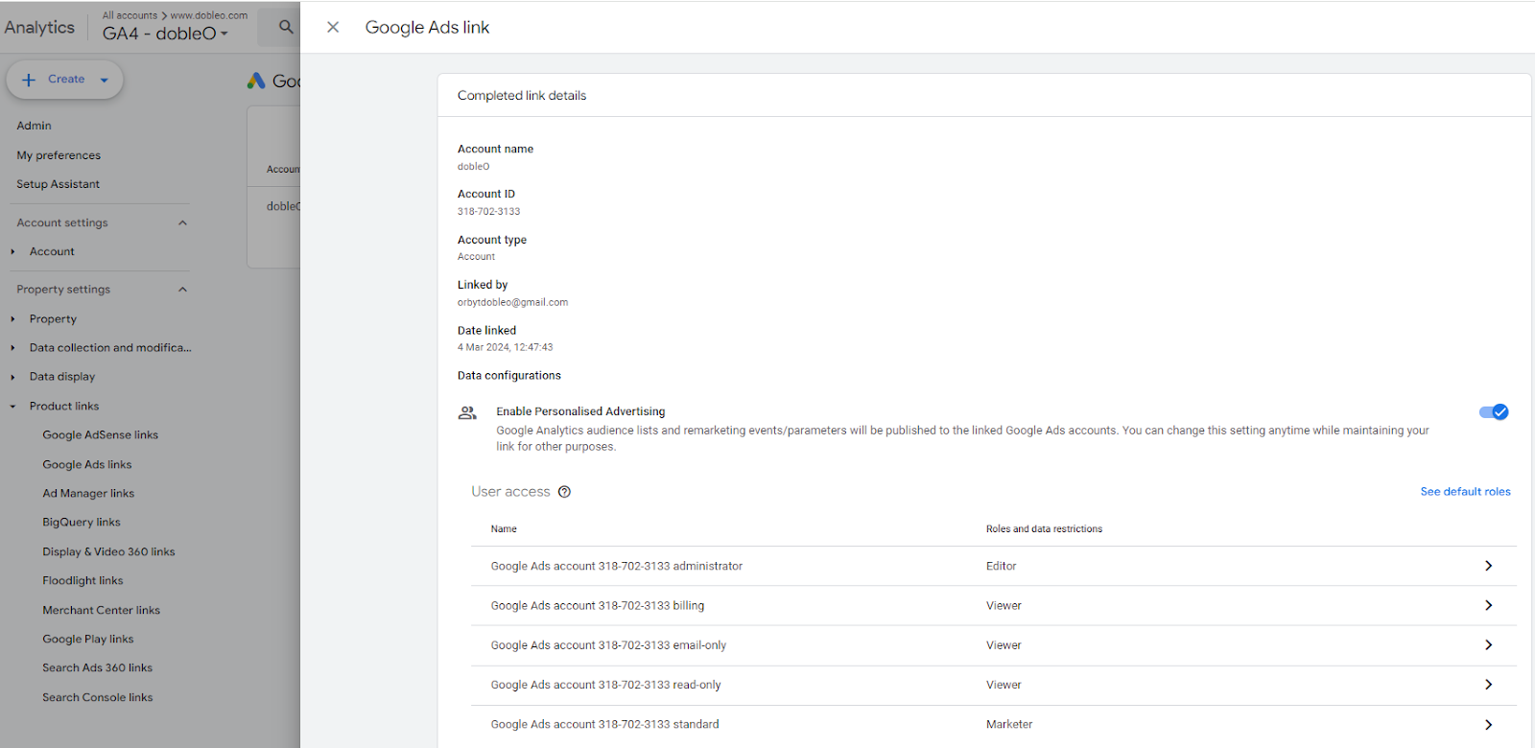Screen dimensions: 1535x748
Task: Open Setup Assistant
Action: point(58,184)
